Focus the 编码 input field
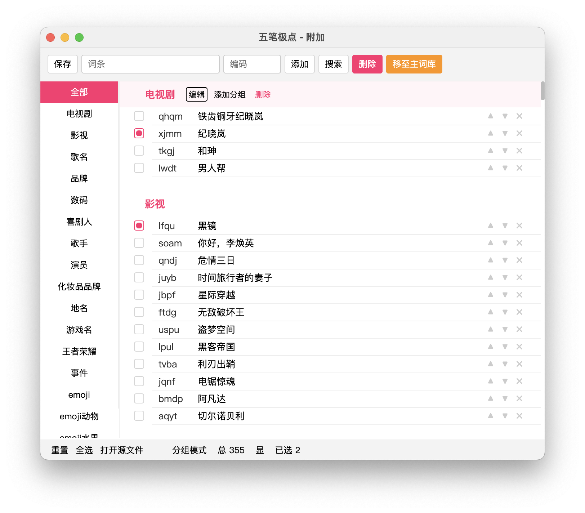Viewport: 585px width, 513px height. tap(252, 64)
